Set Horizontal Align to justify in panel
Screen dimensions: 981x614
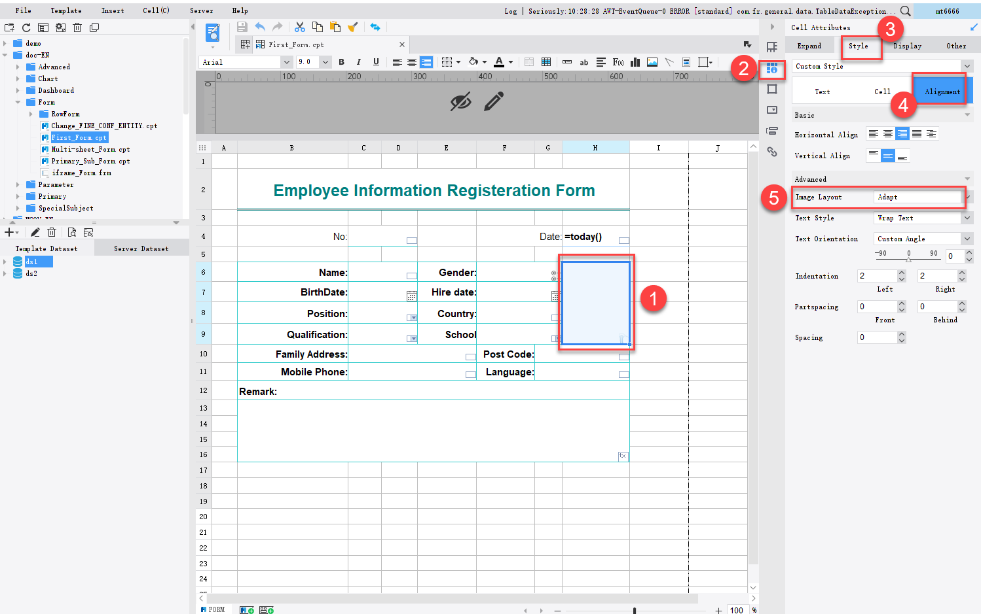click(x=917, y=134)
